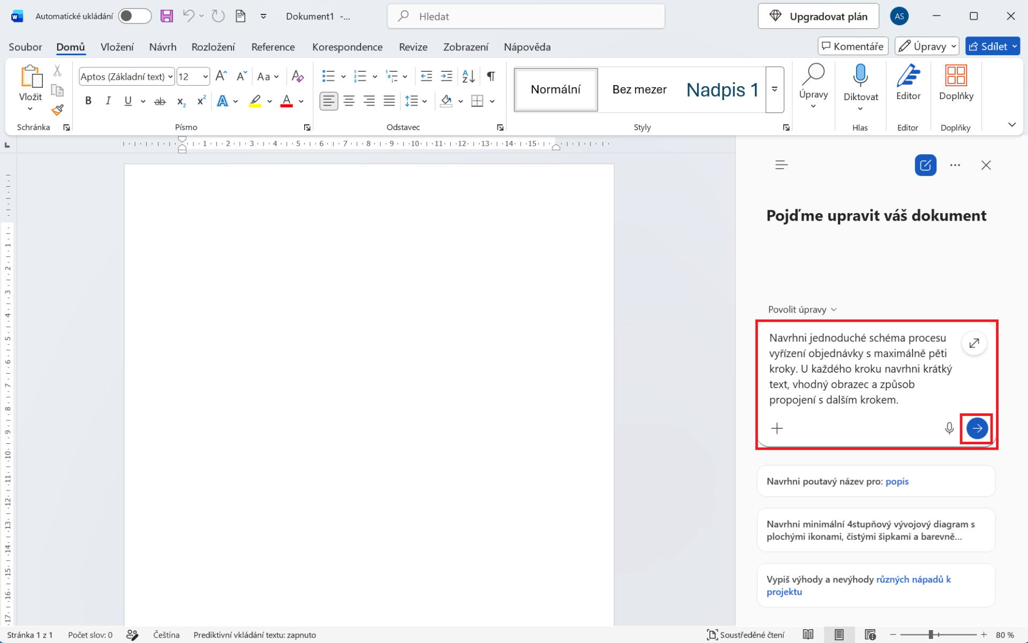Switch to the Návrh tab
This screenshot has height=643, width=1028.
pos(163,47)
